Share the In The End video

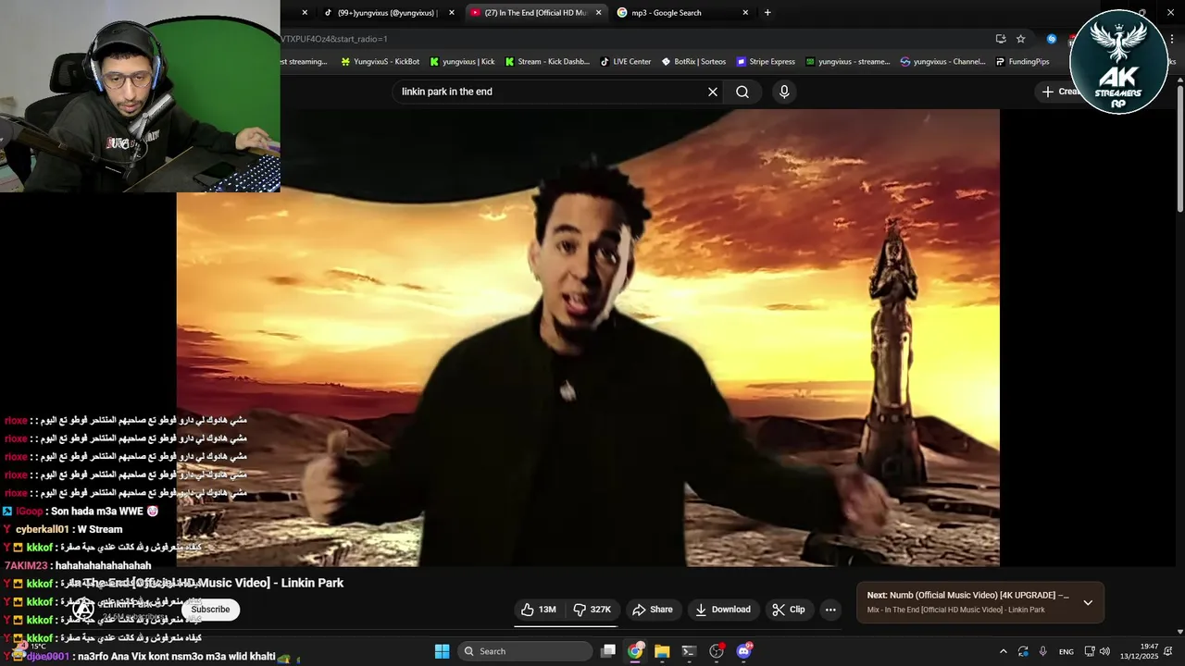click(653, 610)
